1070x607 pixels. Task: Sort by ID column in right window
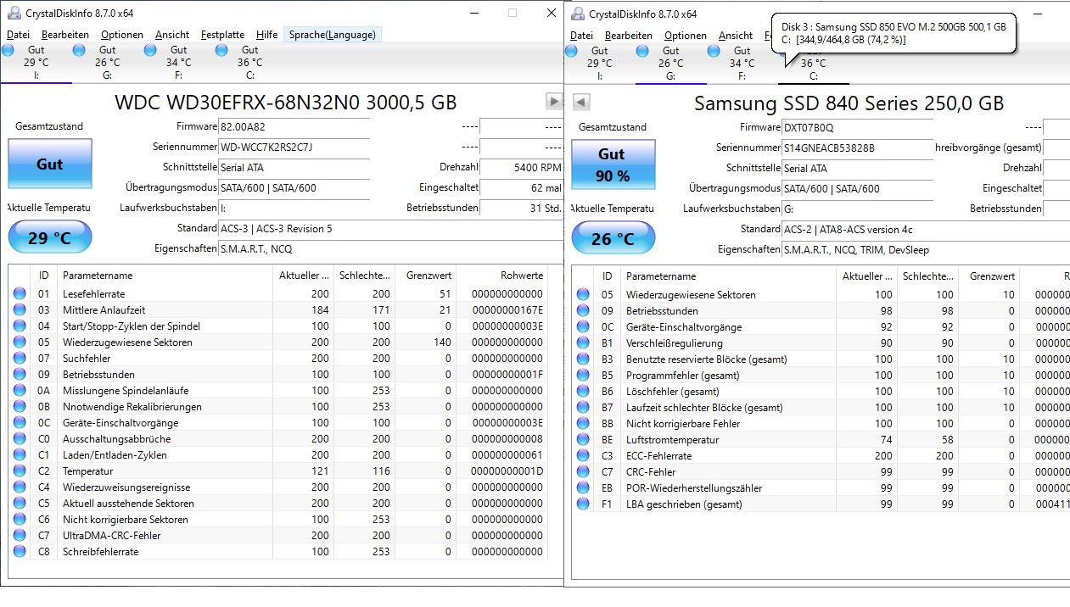point(607,276)
